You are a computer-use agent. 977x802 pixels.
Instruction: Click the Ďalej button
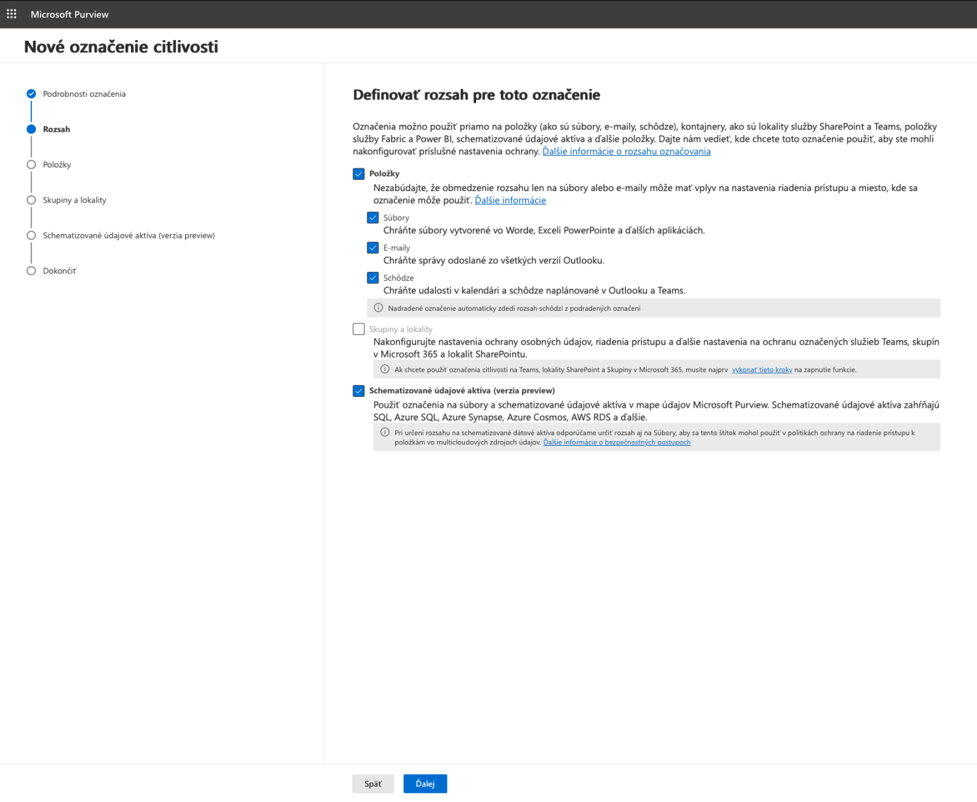tap(425, 784)
